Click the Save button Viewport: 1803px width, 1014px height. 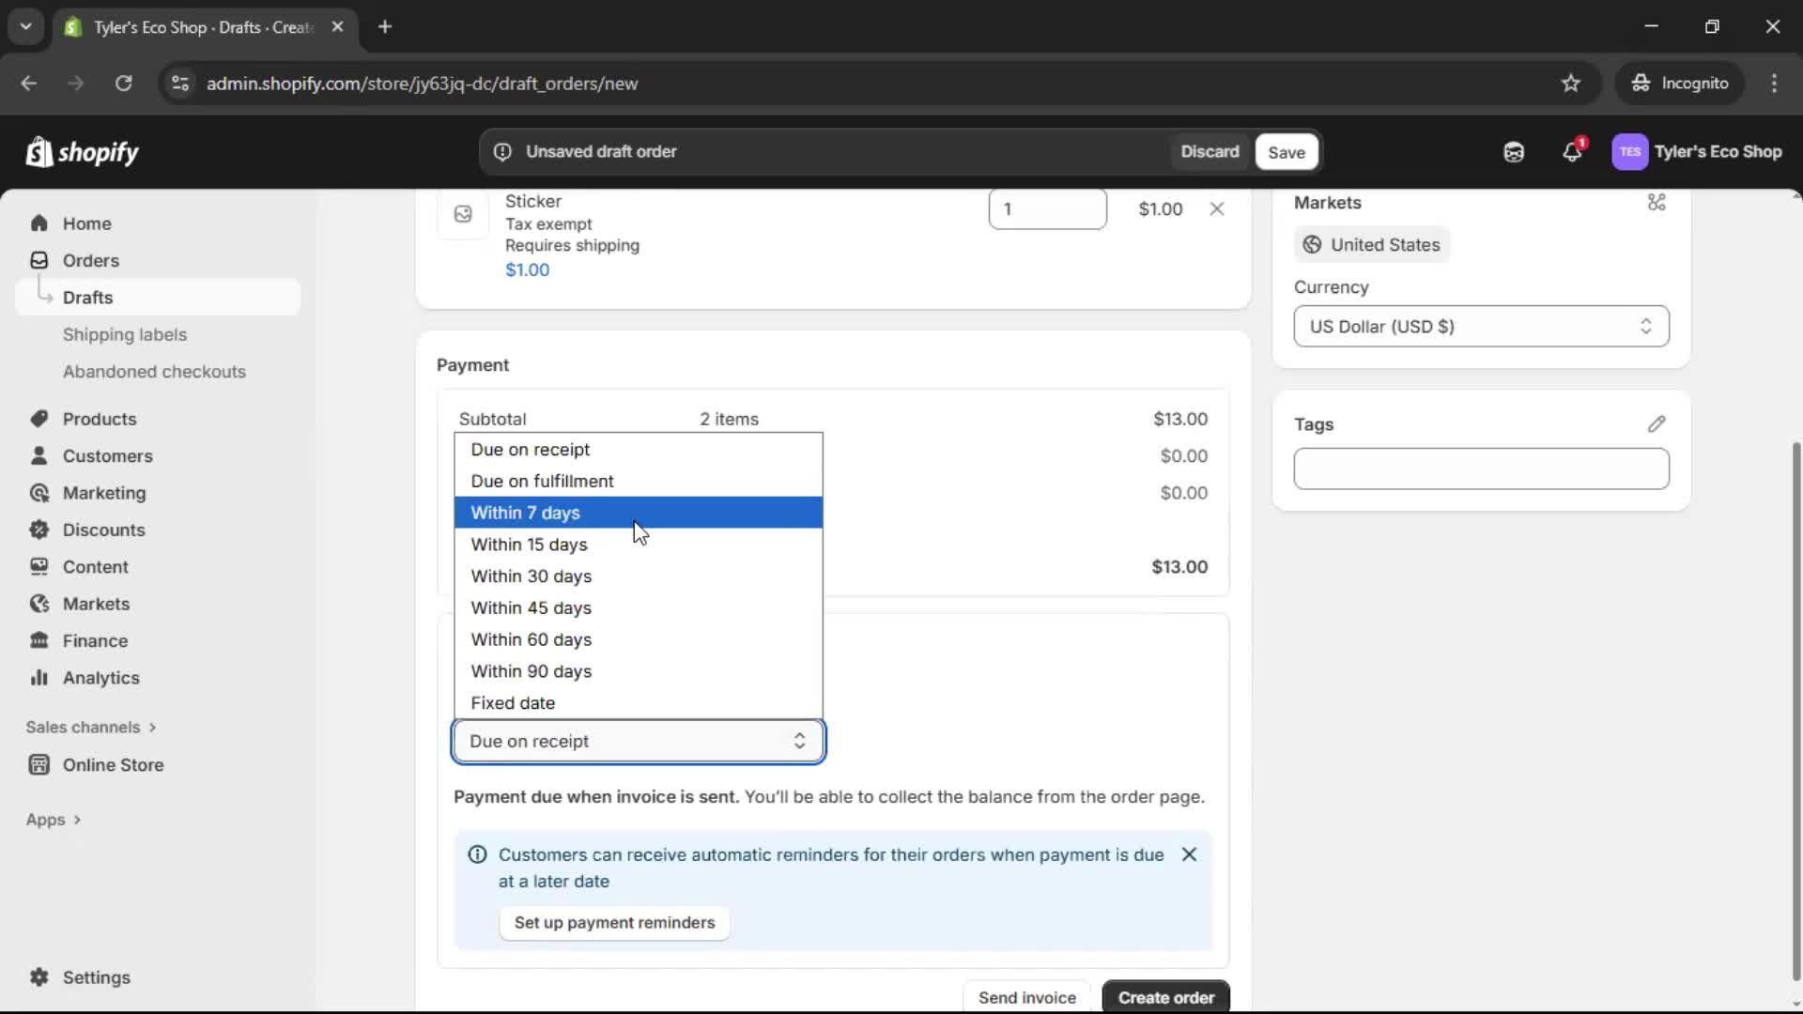tap(1286, 151)
